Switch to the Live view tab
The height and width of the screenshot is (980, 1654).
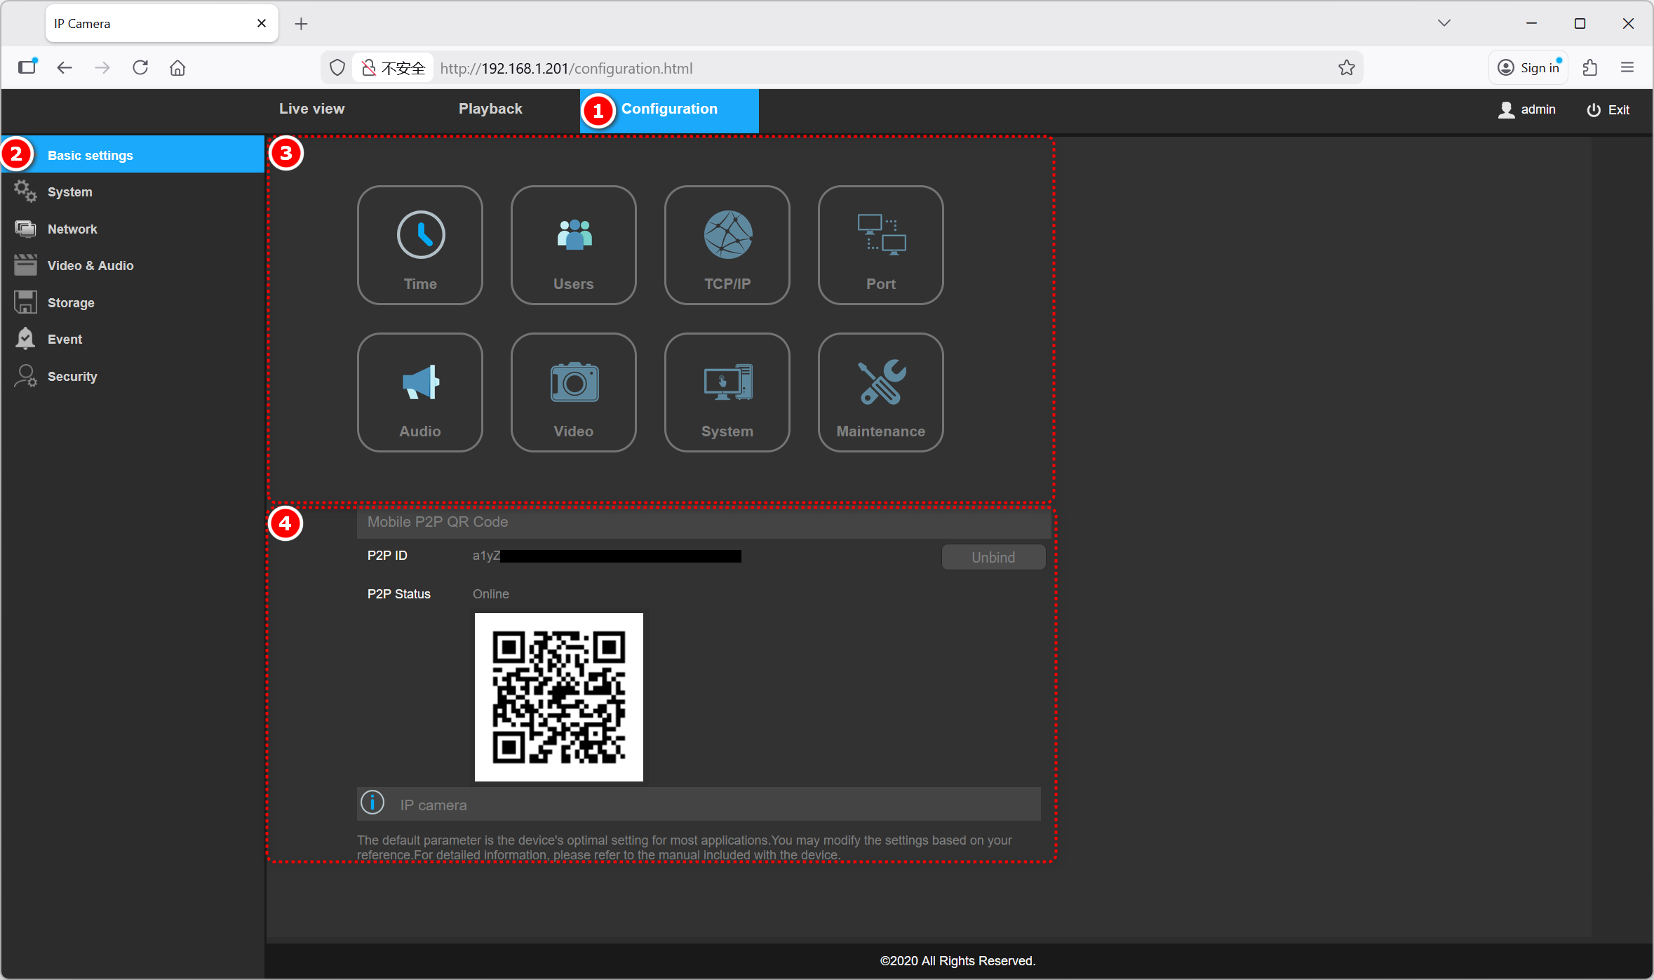311,109
